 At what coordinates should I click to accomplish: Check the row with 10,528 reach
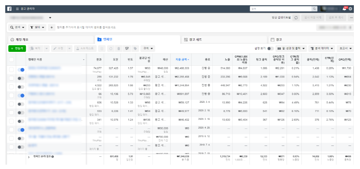coord(11,104)
